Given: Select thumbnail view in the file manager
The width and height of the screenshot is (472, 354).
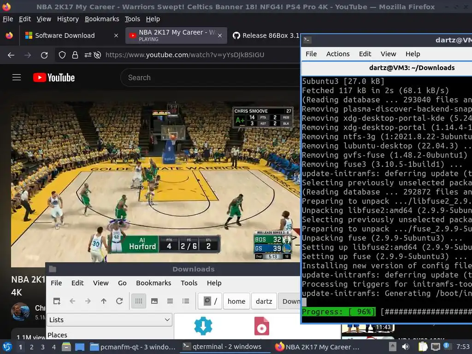Looking at the screenshot, I should (154, 301).
